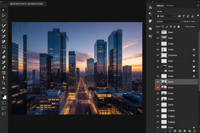The image size is (200, 133).
Task: Open the panel hamburger menu
Action: (x=198, y=6)
